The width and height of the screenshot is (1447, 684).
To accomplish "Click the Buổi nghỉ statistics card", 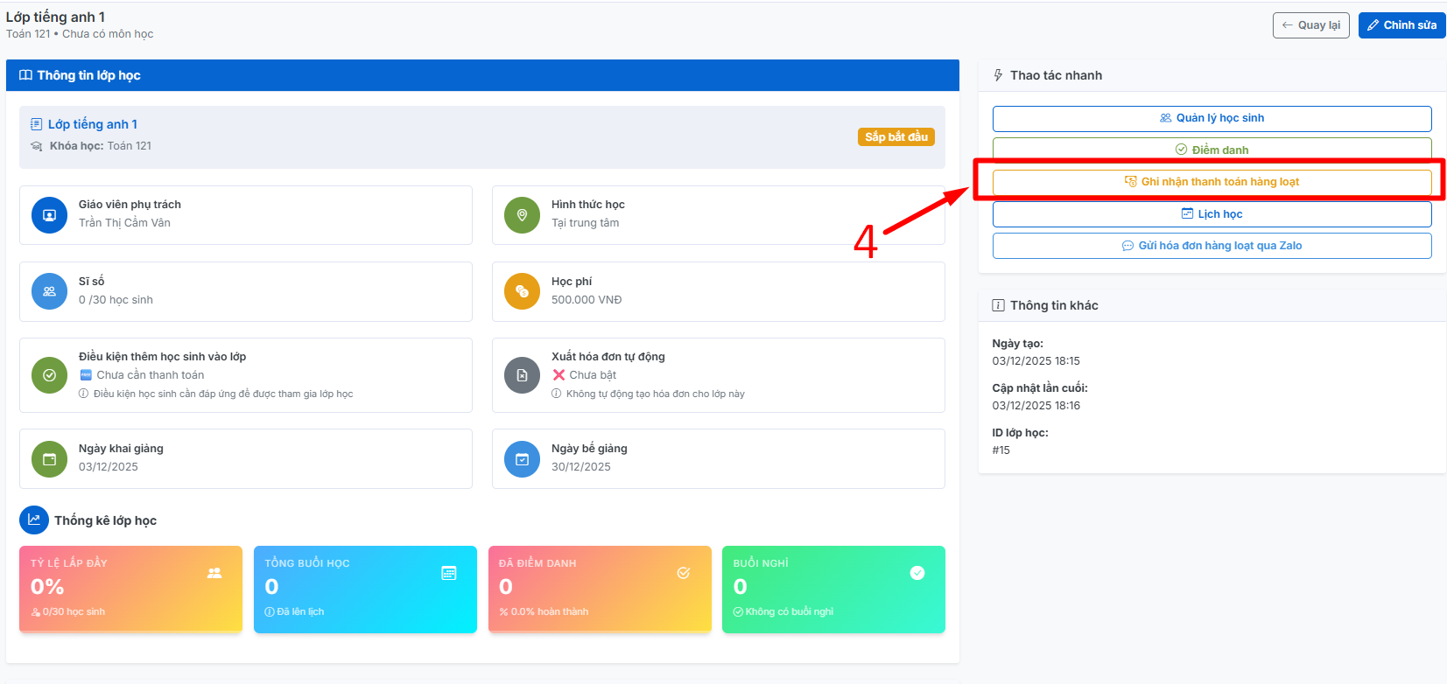I will pos(833,589).
